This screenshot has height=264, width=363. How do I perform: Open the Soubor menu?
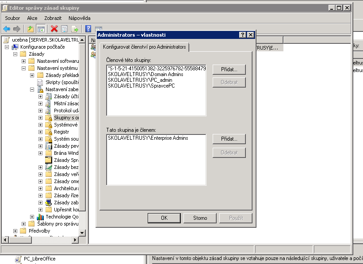pyautogui.click(x=12, y=18)
